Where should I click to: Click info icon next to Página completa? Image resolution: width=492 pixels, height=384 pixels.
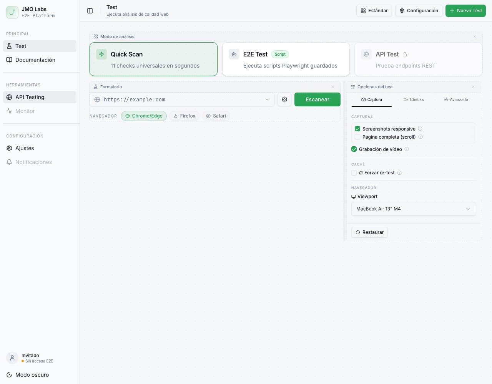(421, 137)
